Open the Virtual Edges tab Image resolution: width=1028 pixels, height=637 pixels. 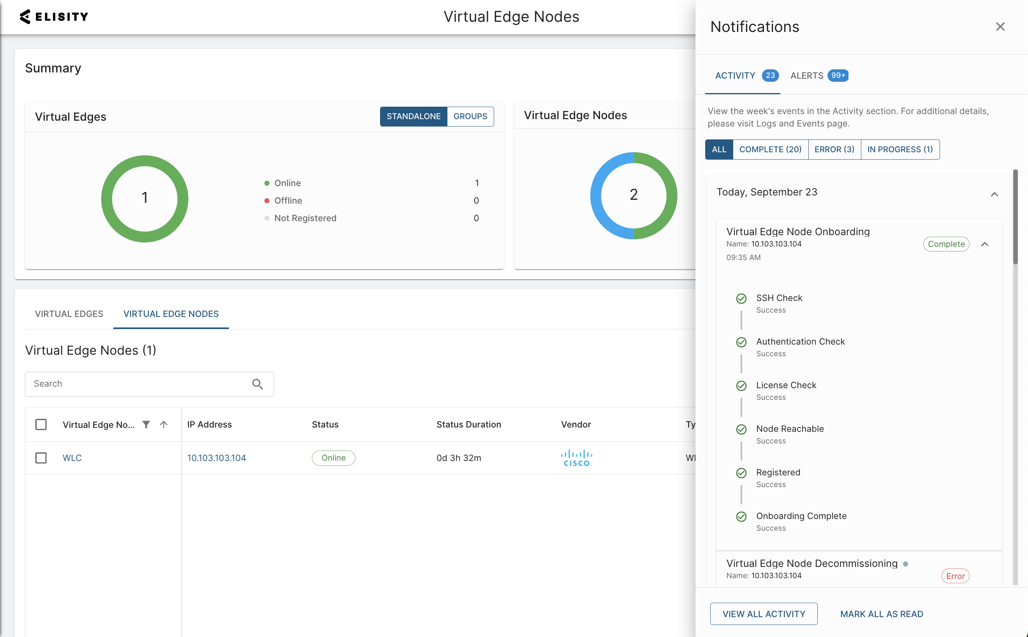point(69,314)
